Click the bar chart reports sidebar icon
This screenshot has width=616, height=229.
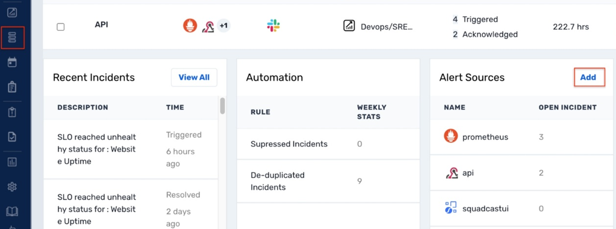pos(12,161)
